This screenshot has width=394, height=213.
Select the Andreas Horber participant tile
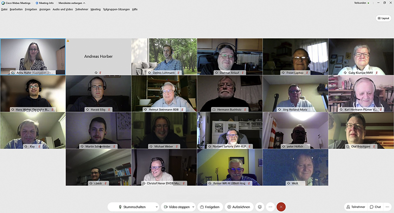tap(98, 56)
